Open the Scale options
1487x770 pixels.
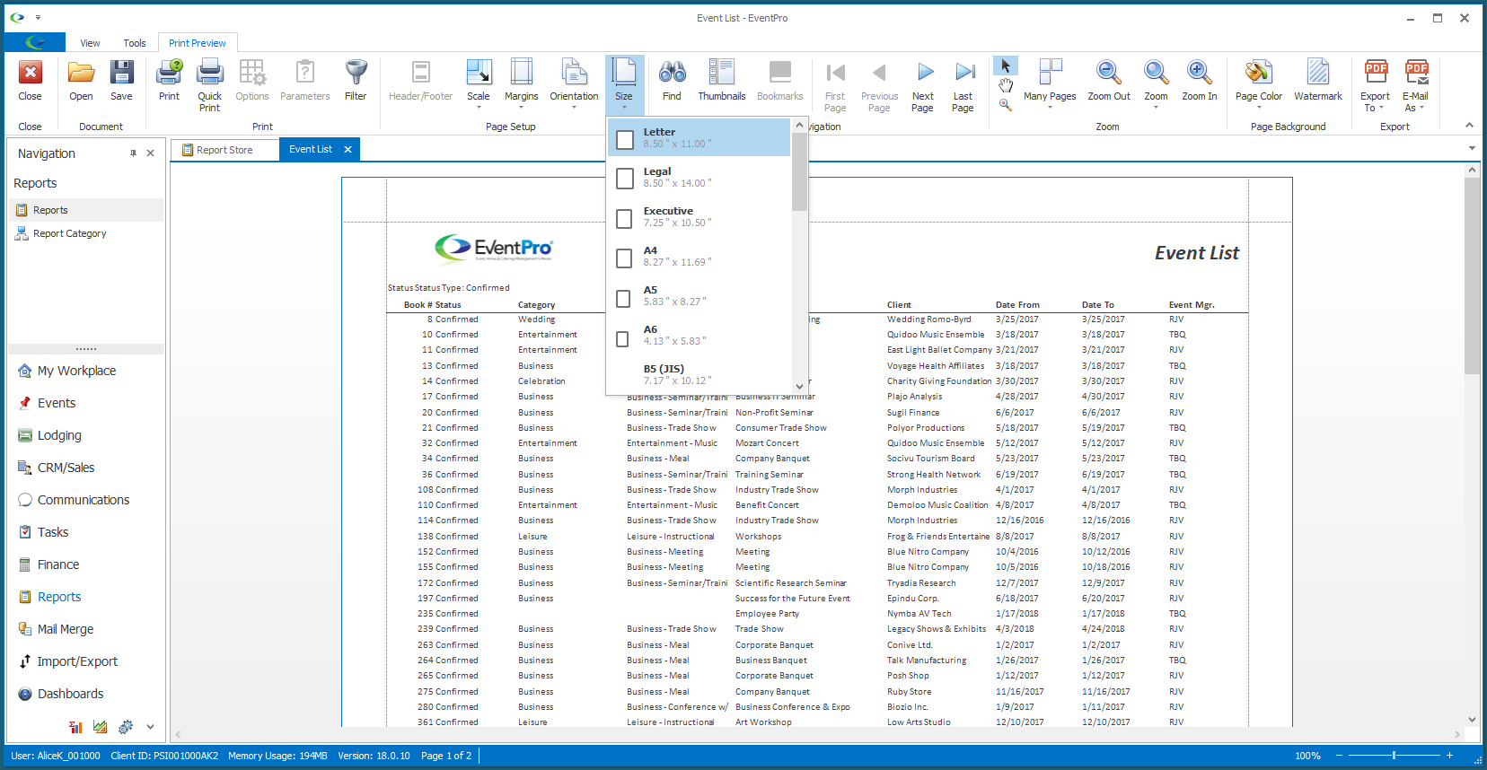click(x=479, y=85)
